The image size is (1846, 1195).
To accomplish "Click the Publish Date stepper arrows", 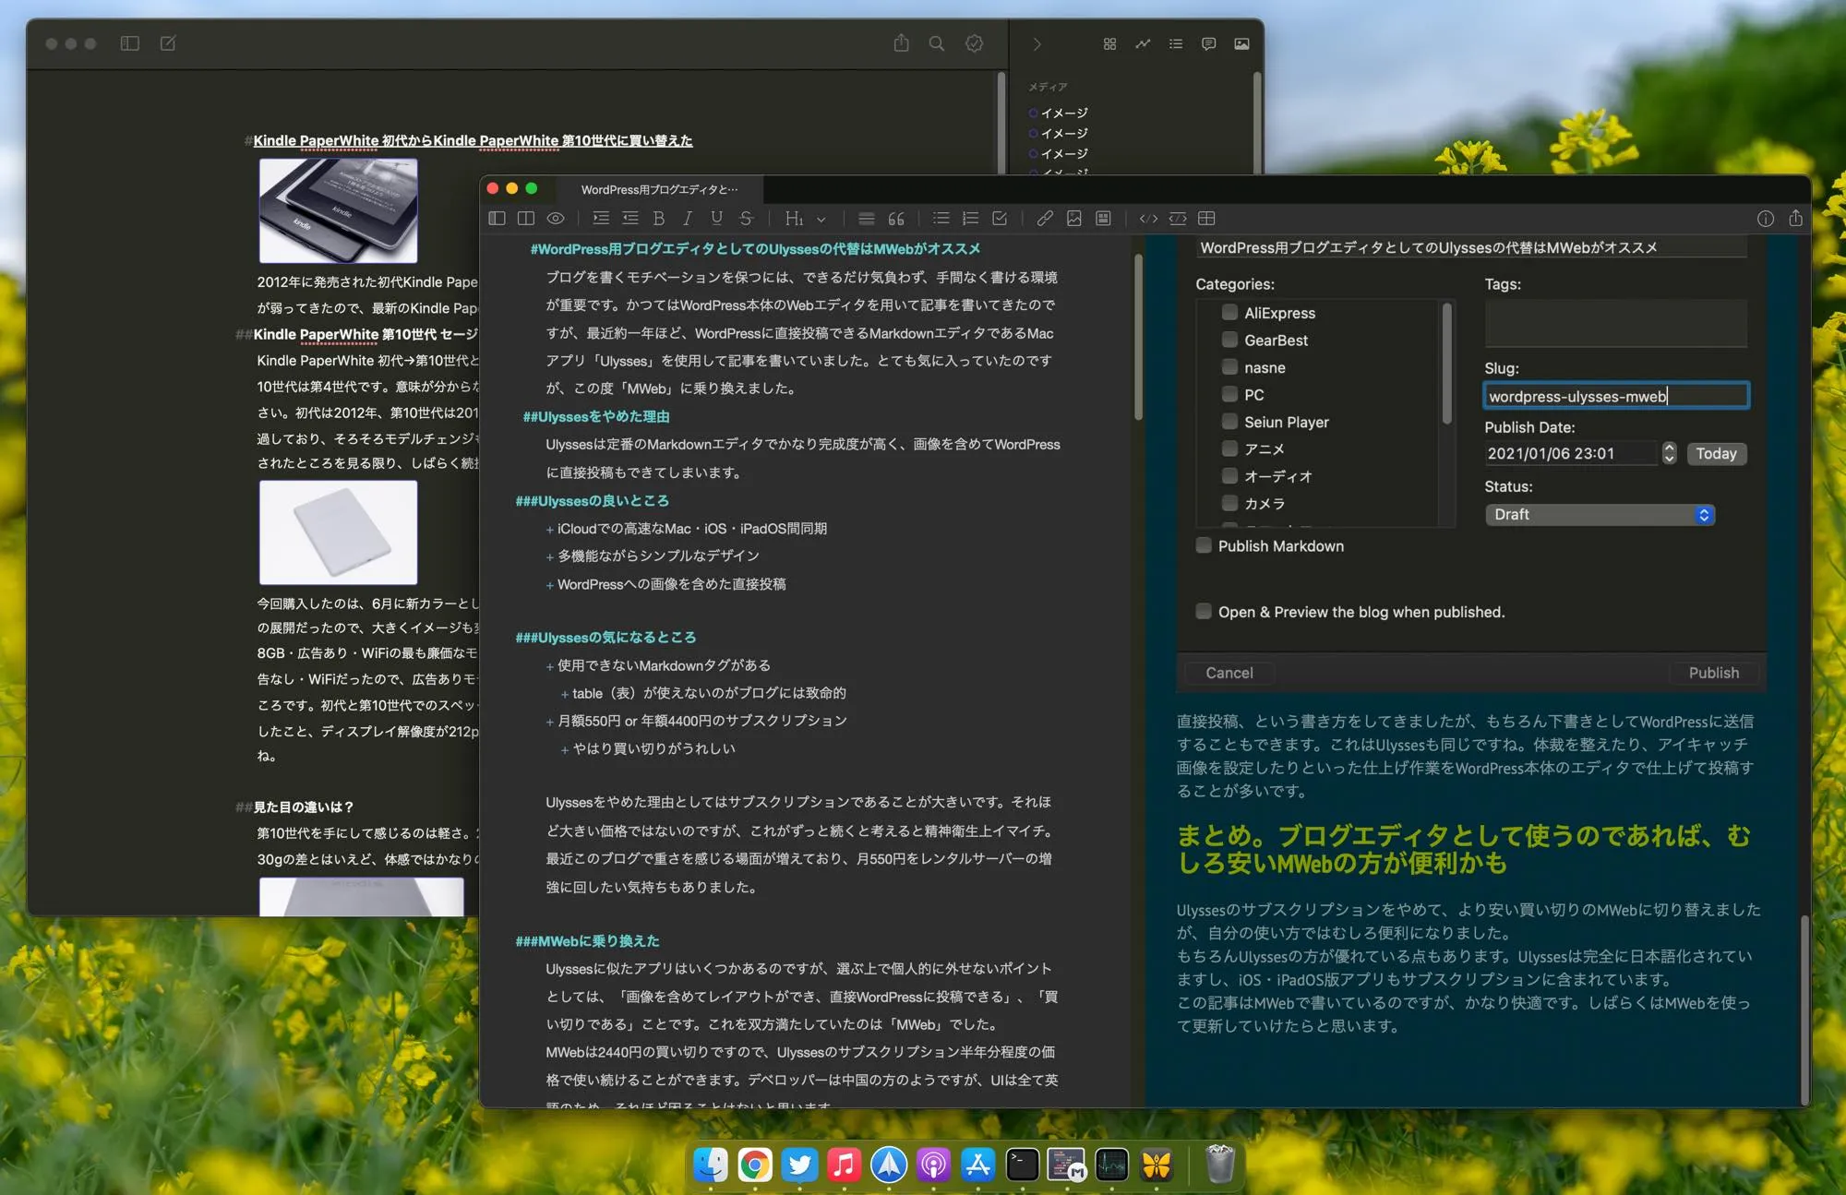I will tap(1669, 453).
